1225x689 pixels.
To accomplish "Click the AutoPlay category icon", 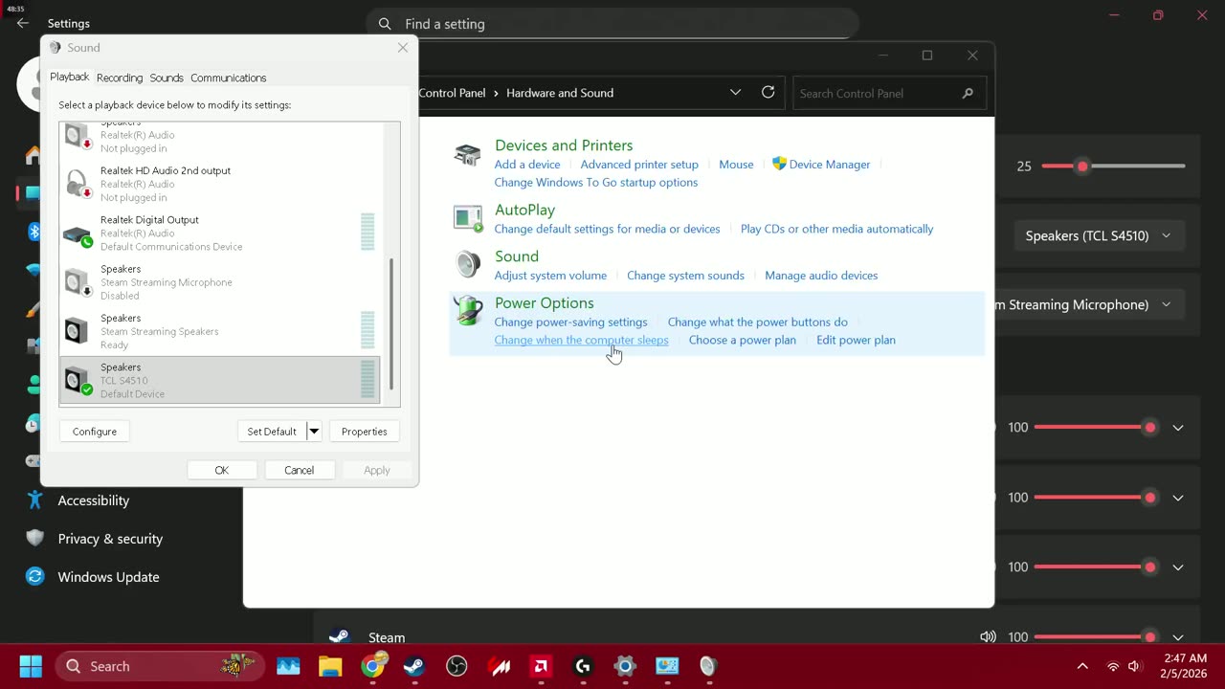I will point(468,218).
